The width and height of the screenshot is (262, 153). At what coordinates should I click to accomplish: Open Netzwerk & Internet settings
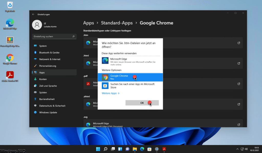[x=54, y=59]
